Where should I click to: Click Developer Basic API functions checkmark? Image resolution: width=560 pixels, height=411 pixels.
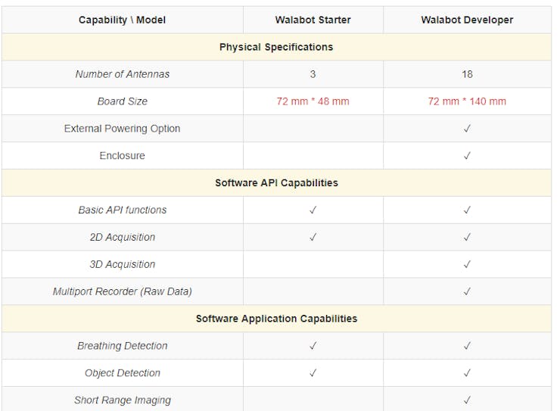click(467, 210)
